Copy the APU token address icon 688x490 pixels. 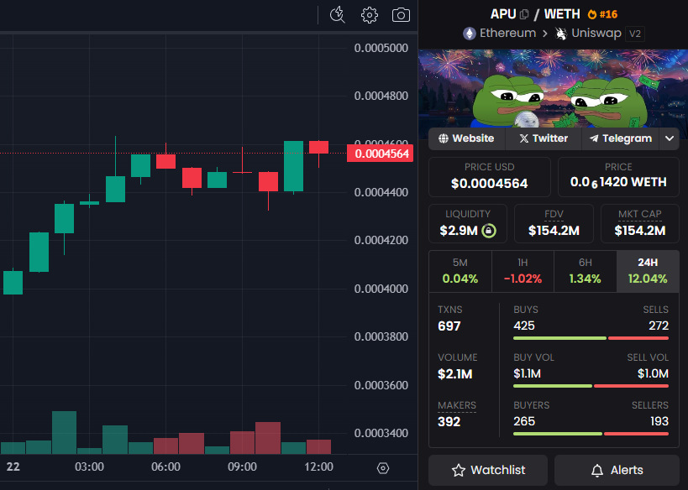[x=524, y=14]
